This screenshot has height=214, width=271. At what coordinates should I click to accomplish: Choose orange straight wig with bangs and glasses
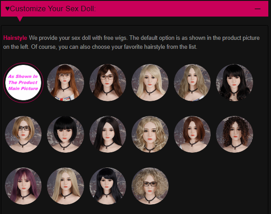pyautogui.click(x=65, y=83)
